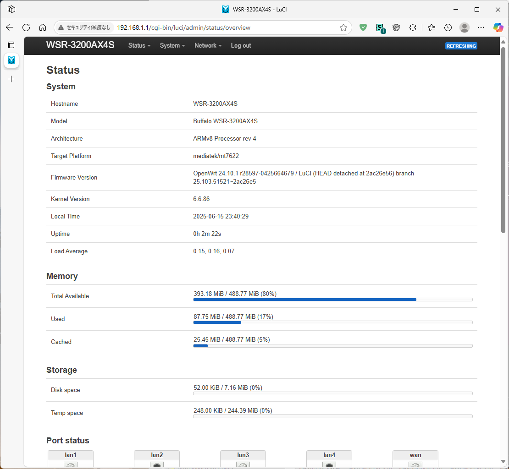The width and height of the screenshot is (509, 469).
Task: Open the green shield extension icon
Action: pos(363,27)
